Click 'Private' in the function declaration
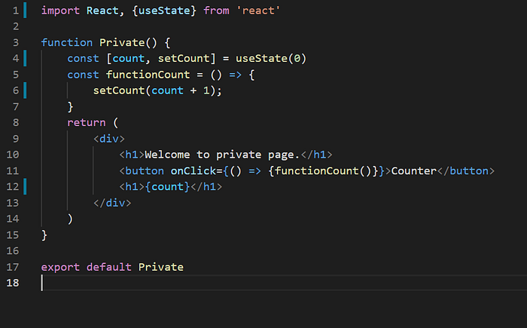The height and width of the screenshot is (328, 527). pos(122,42)
